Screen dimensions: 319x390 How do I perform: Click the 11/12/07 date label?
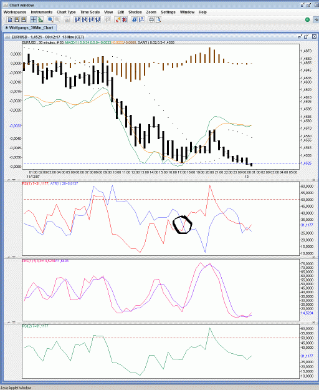pos(33,177)
